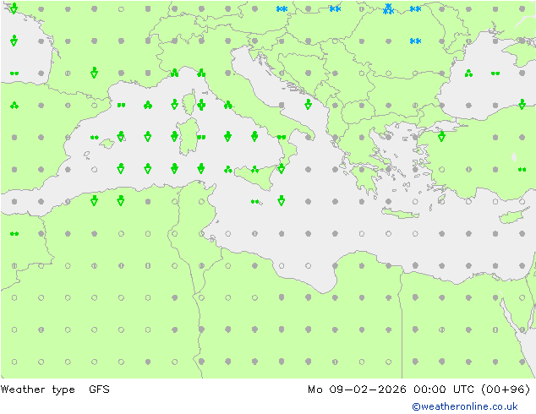Click the green shower symbol at the Strait of Messina
536x414 pixels.
[x=282, y=168]
